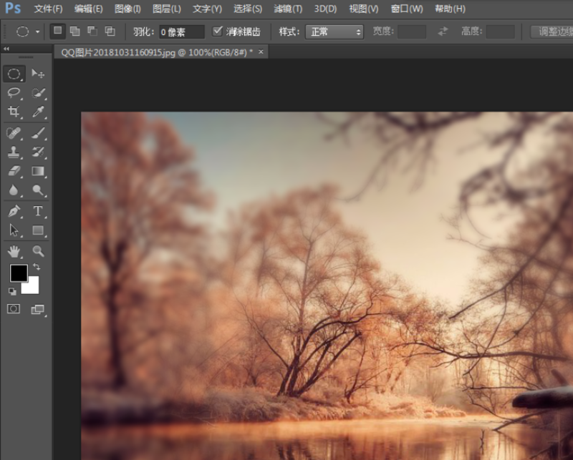Open the 选择(S) menu

click(248, 9)
